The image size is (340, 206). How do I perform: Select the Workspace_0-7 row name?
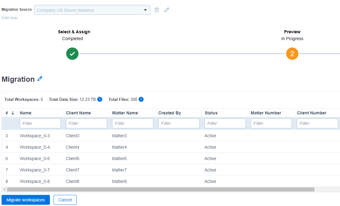[x=35, y=170]
